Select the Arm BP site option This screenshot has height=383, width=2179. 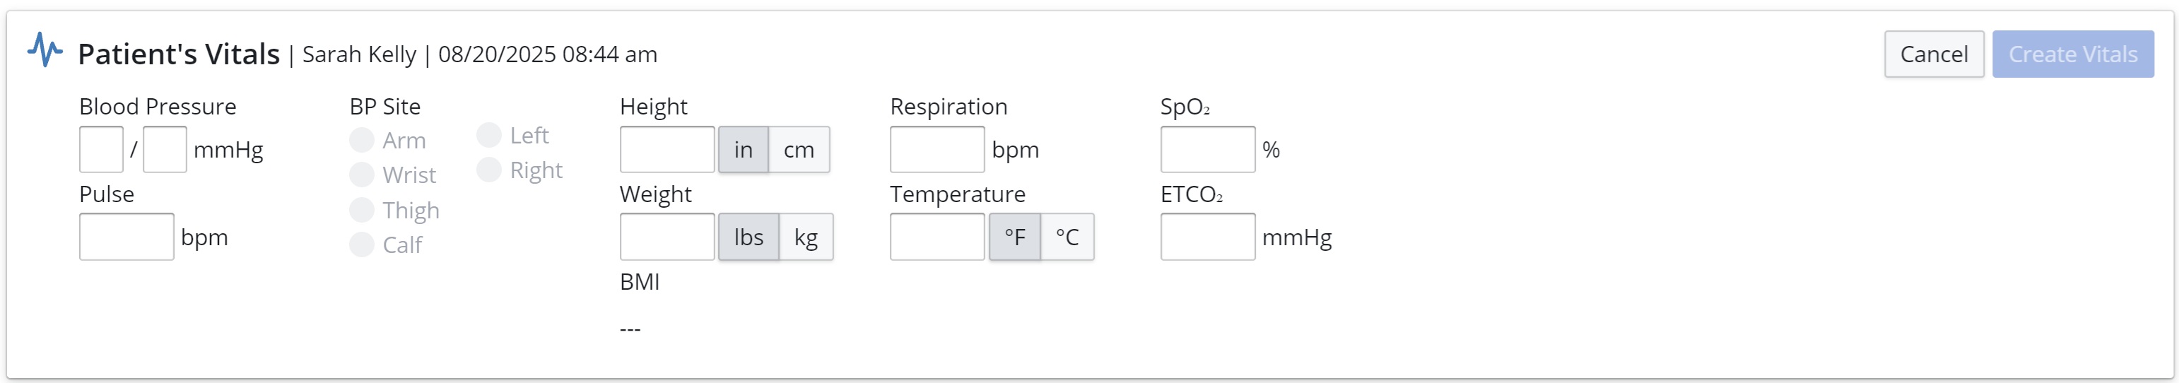pos(362,141)
